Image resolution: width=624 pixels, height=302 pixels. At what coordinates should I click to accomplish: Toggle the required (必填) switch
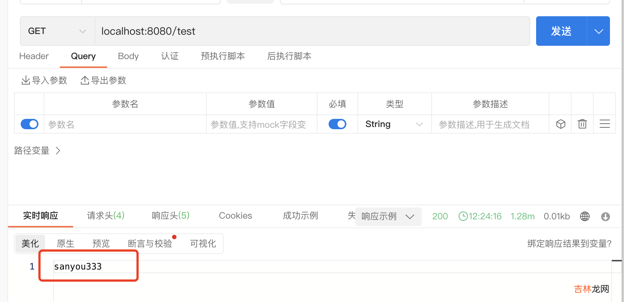click(x=337, y=124)
